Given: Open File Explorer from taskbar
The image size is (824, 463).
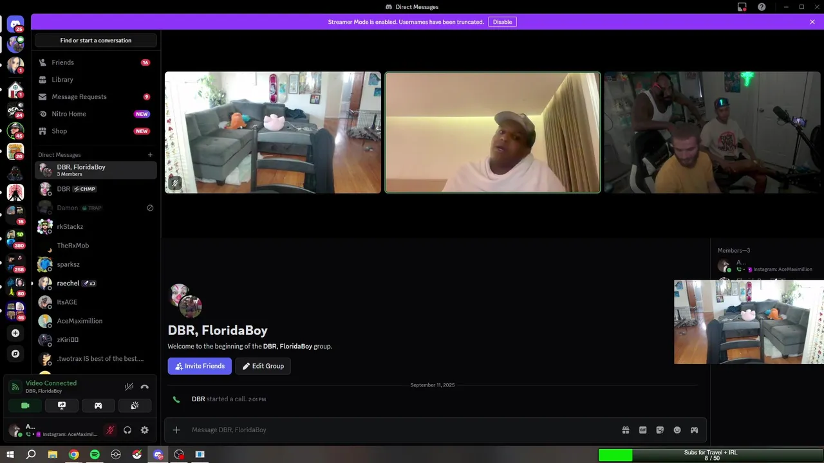Looking at the screenshot, I should (53, 455).
